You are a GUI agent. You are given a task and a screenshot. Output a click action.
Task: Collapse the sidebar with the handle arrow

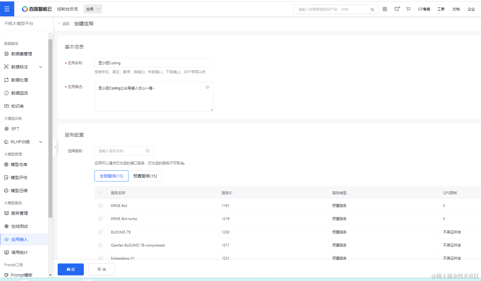[55, 147]
